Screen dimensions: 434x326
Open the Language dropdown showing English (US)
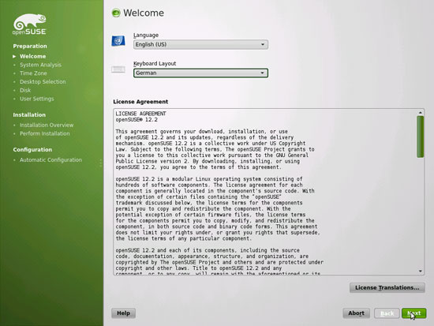click(x=200, y=44)
